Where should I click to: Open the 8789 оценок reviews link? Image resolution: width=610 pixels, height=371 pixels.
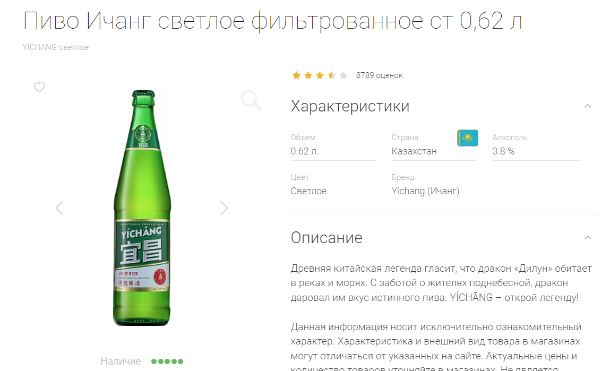point(379,75)
